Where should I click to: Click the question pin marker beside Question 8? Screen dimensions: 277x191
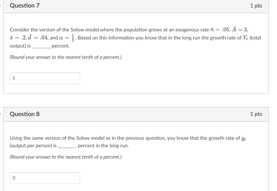[1, 114]
